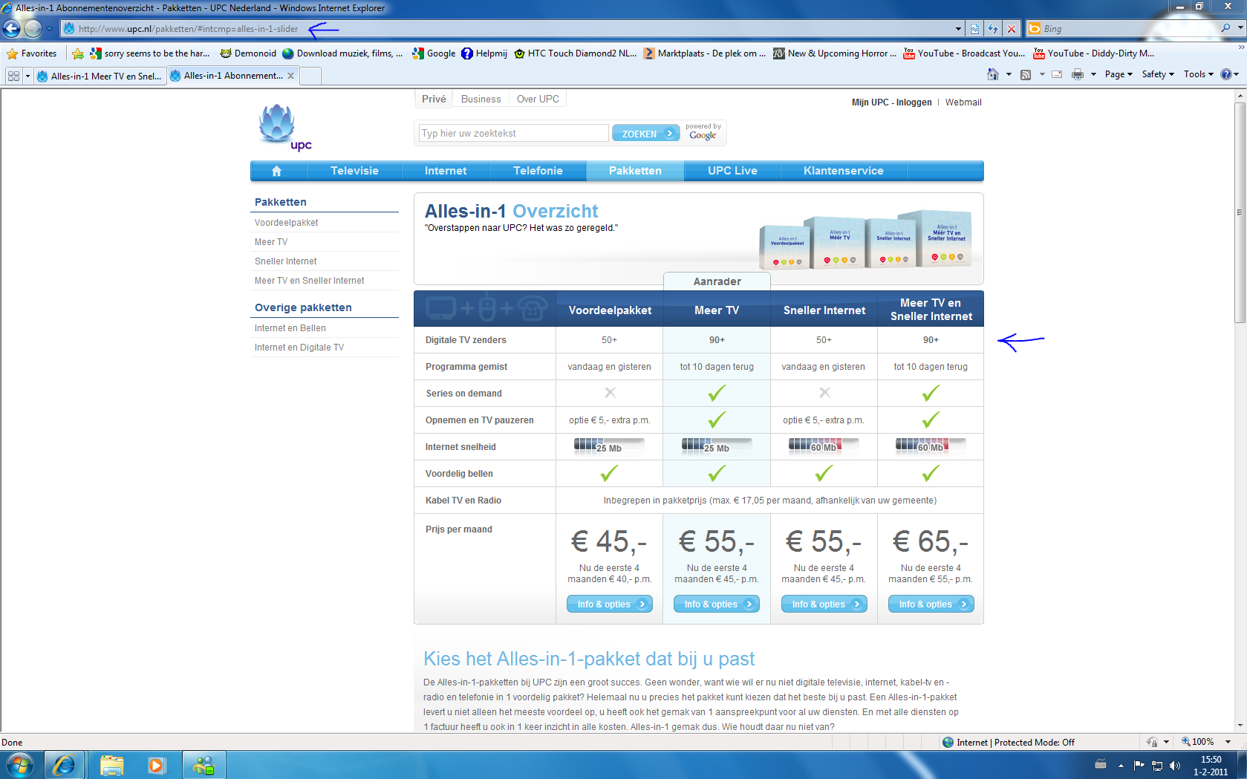Open the Page menu dropdown
The image size is (1247, 779).
(x=1118, y=74)
